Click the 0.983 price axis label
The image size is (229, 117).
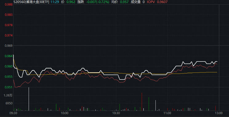(9, 15)
